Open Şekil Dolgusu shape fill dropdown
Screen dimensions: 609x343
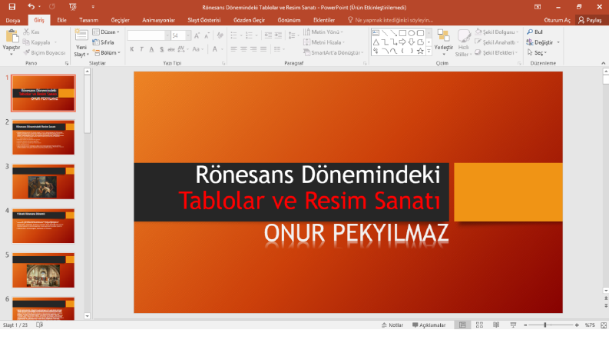tap(497, 32)
